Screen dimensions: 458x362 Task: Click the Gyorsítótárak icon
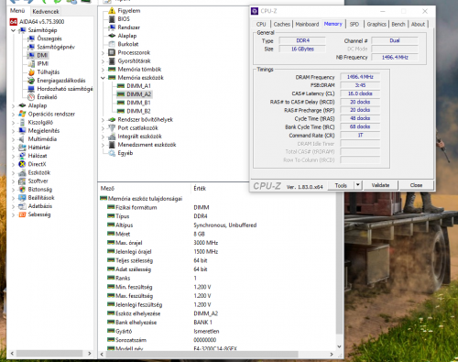(x=112, y=60)
